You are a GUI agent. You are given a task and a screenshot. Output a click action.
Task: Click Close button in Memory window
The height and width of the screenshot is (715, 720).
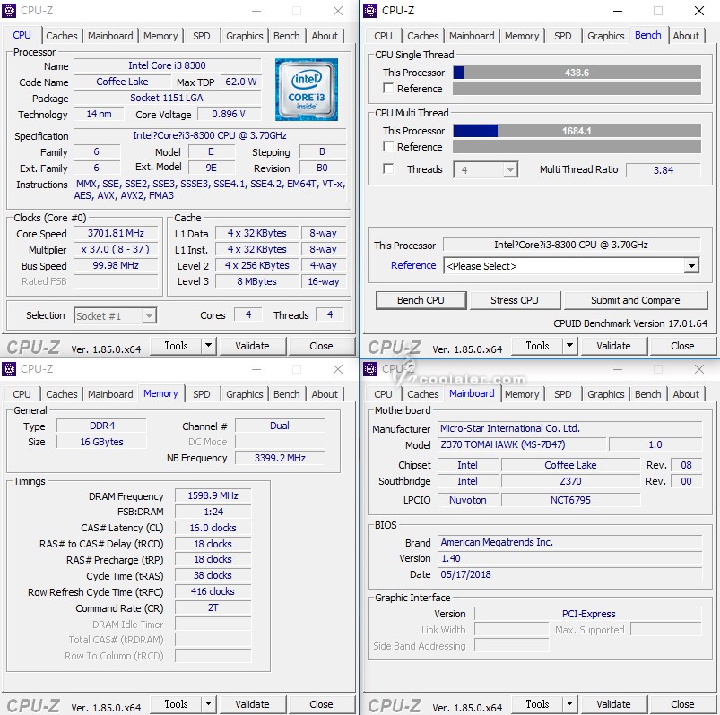click(x=321, y=704)
